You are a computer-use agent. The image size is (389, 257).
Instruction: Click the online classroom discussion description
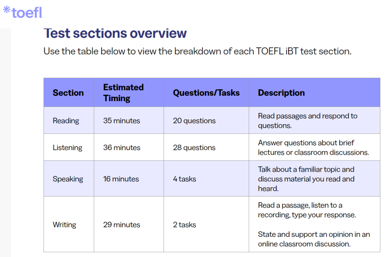314,239
